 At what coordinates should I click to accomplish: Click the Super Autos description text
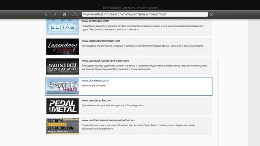pyautogui.click(x=138, y=127)
